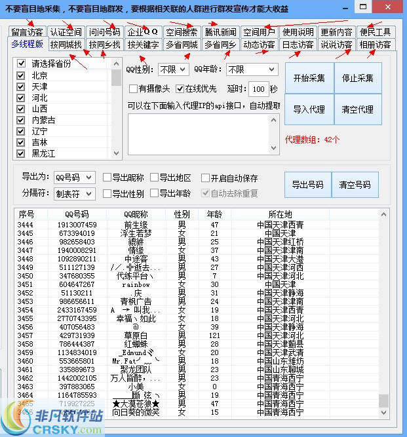Toggle the 山西 province checkbox
The image size is (407, 437).
[x=21, y=109]
